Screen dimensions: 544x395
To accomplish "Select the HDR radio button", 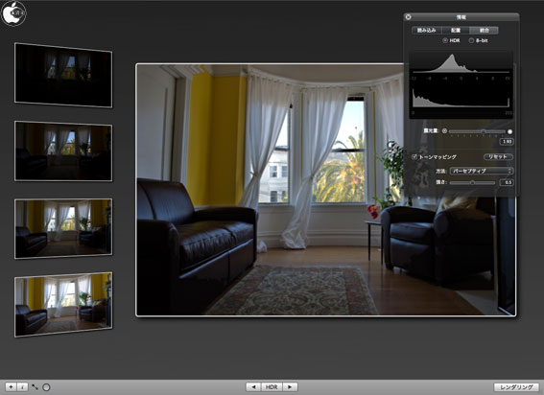I will (x=445, y=40).
